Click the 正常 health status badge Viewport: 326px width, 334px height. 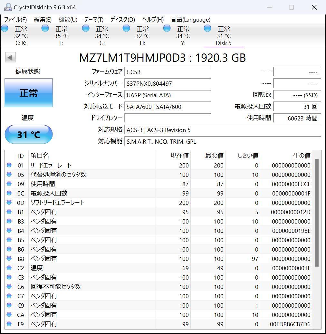pyautogui.click(x=28, y=93)
